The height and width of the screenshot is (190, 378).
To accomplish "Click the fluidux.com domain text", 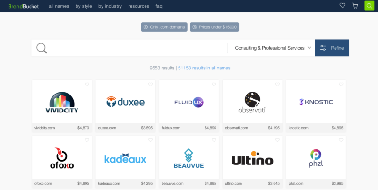I will tap(171, 128).
